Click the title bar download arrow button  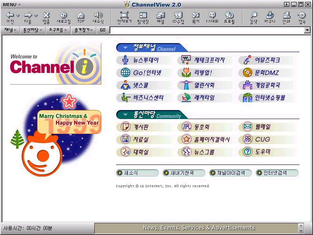[x=287, y=4]
